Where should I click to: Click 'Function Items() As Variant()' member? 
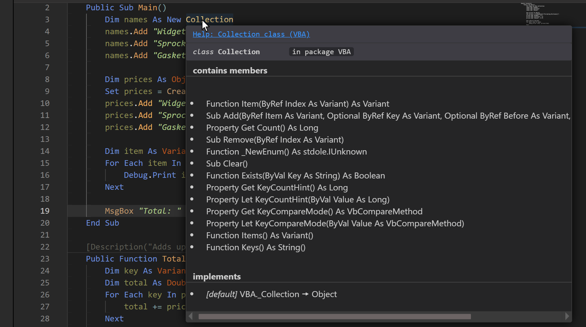(x=259, y=236)
